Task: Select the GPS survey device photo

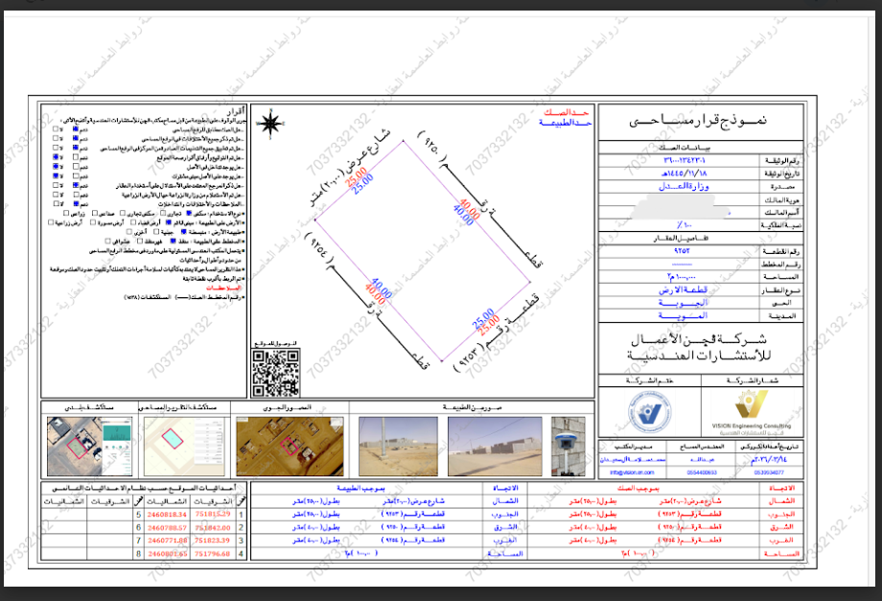Action: (x=569, y=447)
